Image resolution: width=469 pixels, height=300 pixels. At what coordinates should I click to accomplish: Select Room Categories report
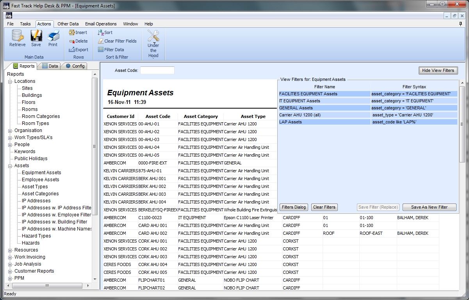[41, 116]
